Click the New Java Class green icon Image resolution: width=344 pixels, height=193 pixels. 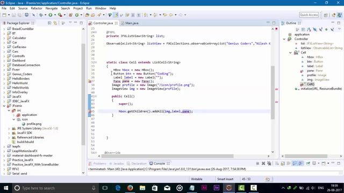77,15
